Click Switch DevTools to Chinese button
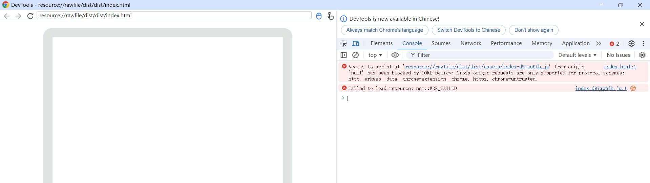Viewport: 650px width, 183px height. [x=468, y=30]
